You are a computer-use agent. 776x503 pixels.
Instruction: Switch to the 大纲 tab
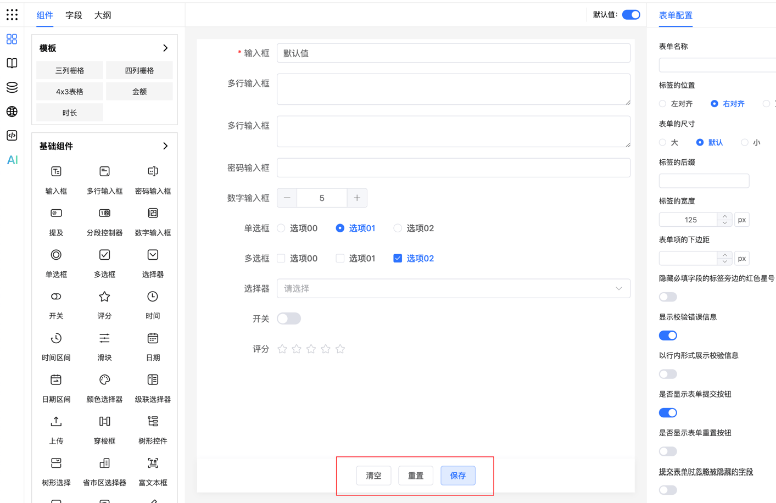click(103, 15)
